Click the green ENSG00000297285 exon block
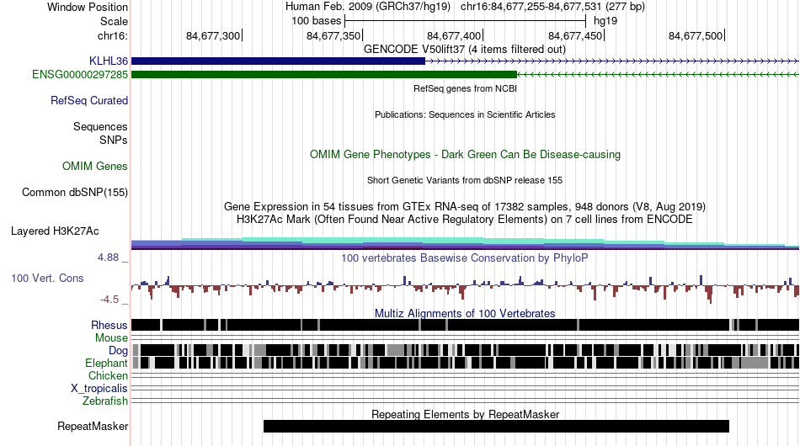Viewport: 800px width, 446px height. pos(324,74)
